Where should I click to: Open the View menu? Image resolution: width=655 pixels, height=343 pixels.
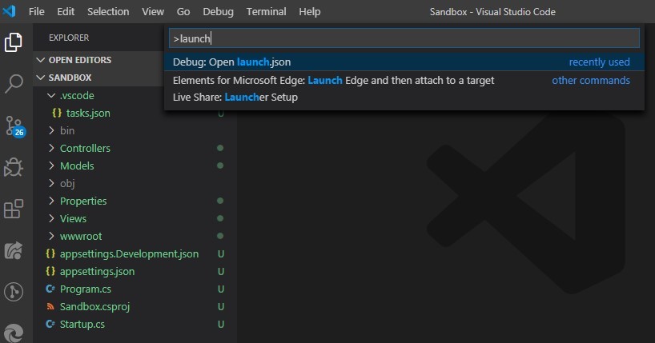point(153,12)
